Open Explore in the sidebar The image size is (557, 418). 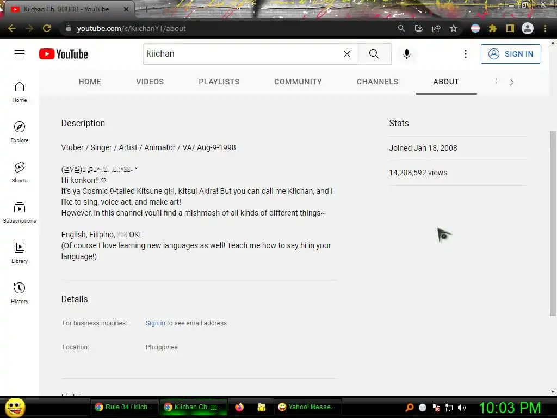point(20,132)
